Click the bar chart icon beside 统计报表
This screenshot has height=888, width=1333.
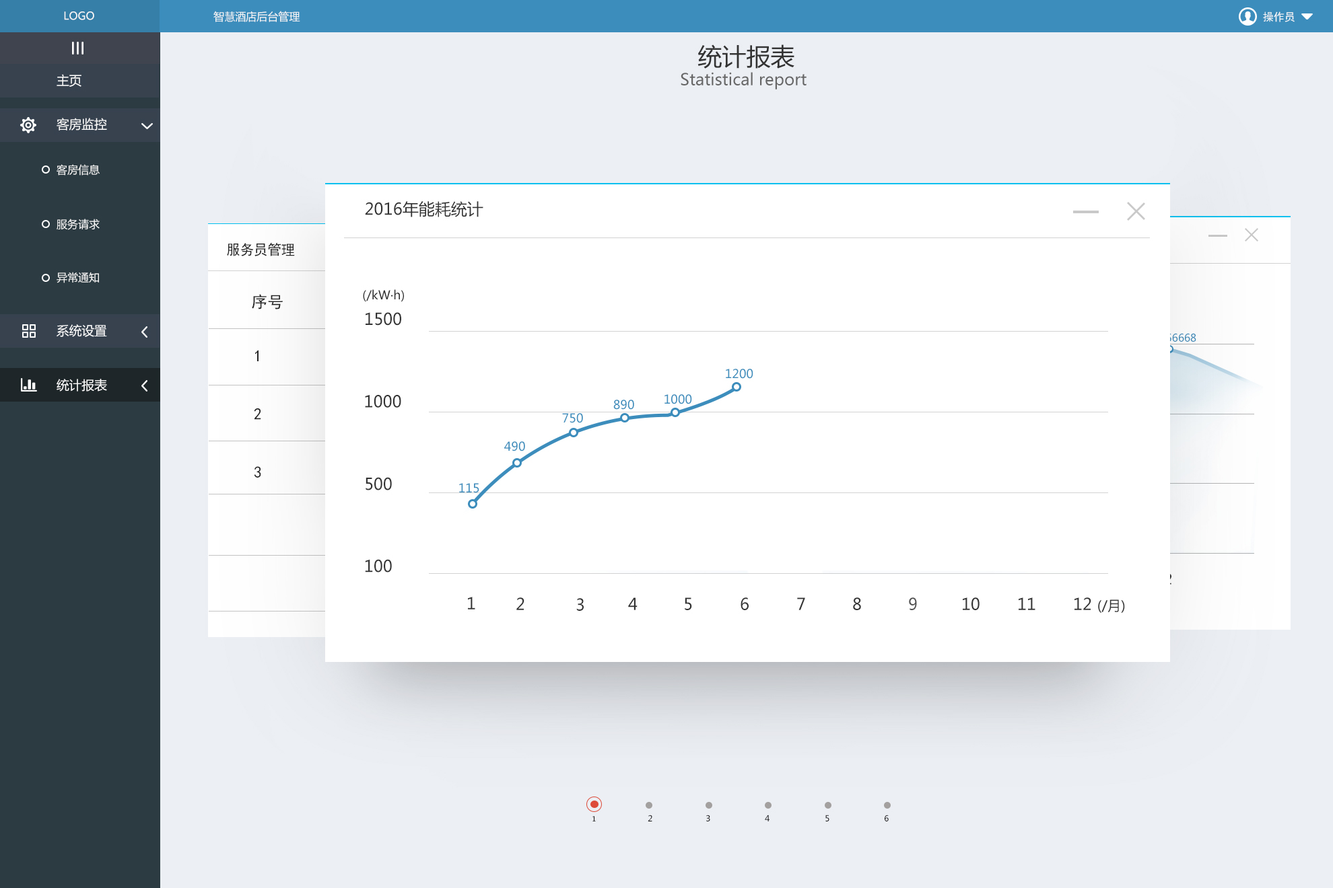(28, 385)
